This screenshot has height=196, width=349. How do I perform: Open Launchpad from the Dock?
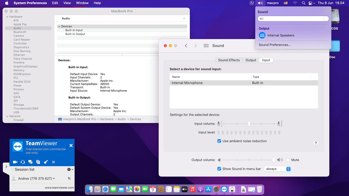[97, 189]
